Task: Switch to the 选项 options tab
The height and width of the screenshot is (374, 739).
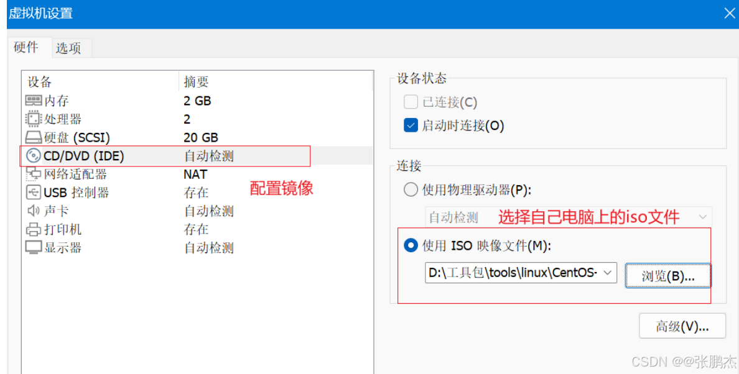Action: [x=68, y=48]
